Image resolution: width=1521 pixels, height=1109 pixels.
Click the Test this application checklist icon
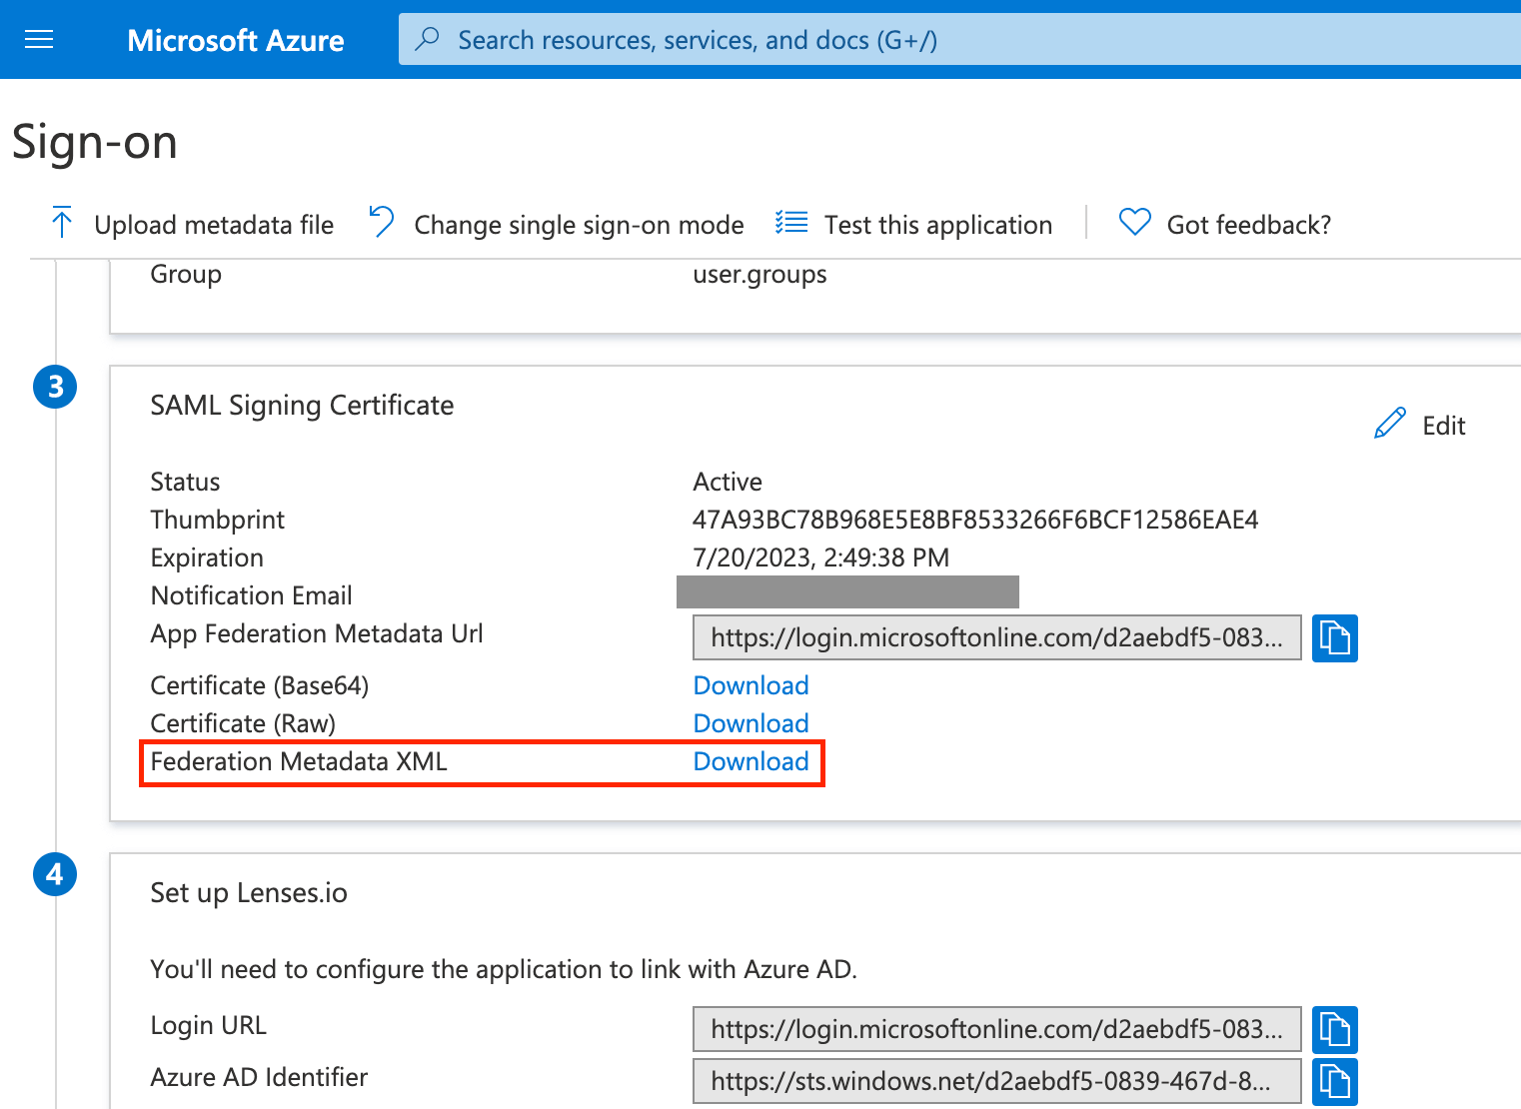[x=791, y=222]
